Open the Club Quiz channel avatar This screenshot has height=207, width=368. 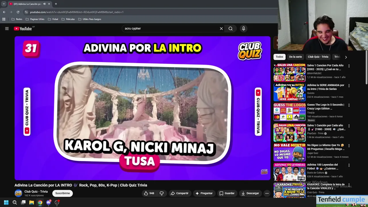click(x=18, y=193)
